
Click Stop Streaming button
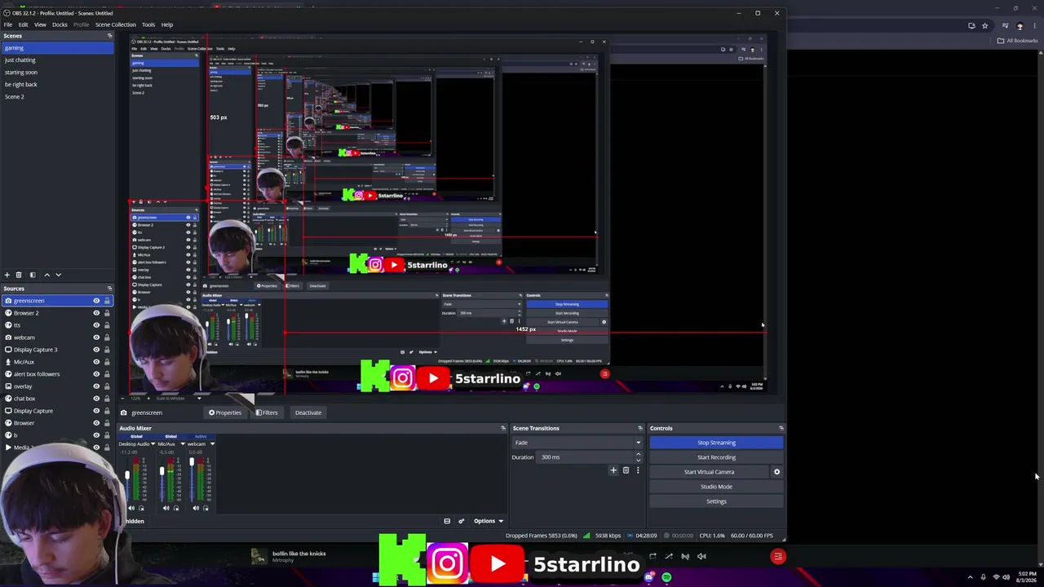coord(716,443)
